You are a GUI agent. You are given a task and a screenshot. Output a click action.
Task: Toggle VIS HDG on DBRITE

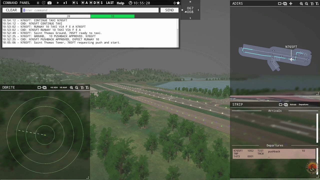54,87
